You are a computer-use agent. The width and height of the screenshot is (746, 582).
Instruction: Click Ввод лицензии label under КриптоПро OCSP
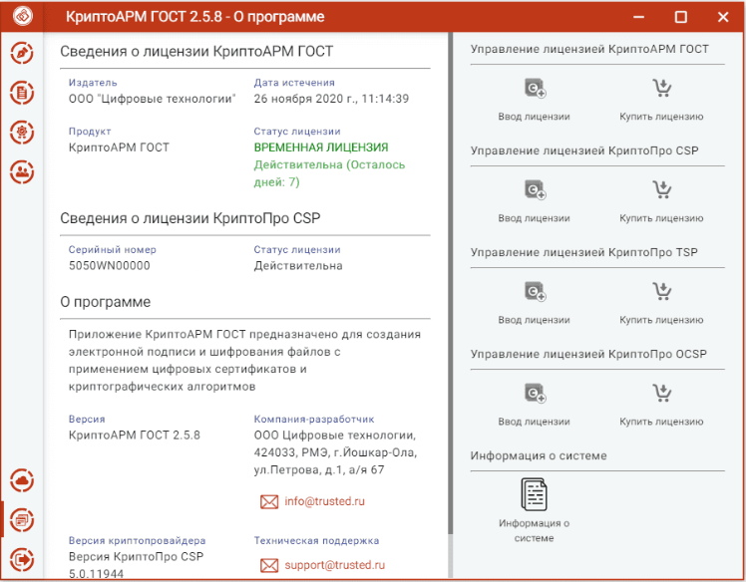tap(534, 422)
